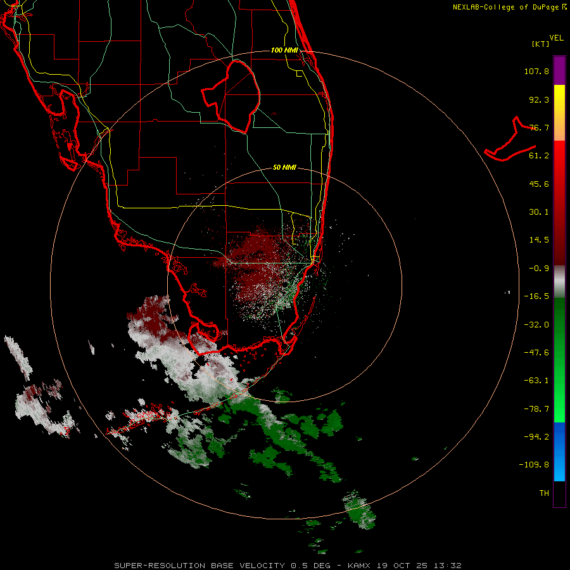Pick the blue segment of velocity color bar
This screenshot has width=570, height=570.
[559, 452]
